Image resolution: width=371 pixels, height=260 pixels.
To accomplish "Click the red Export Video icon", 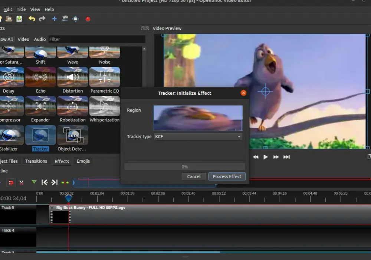I will click(x=88, y=19).
